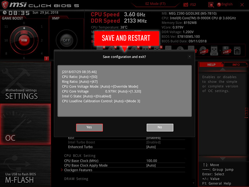
Task: Exit BIOS with the top-right X
Action: pos(242,5)
